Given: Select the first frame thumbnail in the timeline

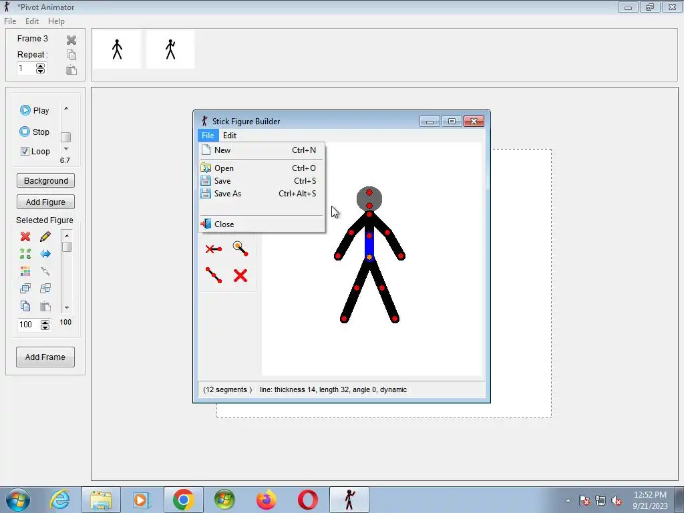Looking at the screenshot, I should [117, 49].
